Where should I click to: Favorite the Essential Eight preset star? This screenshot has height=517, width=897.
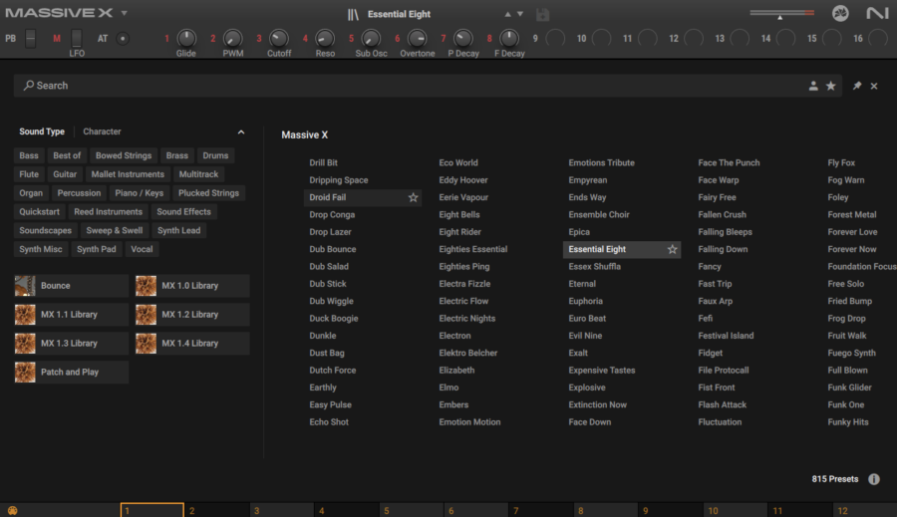673,249
